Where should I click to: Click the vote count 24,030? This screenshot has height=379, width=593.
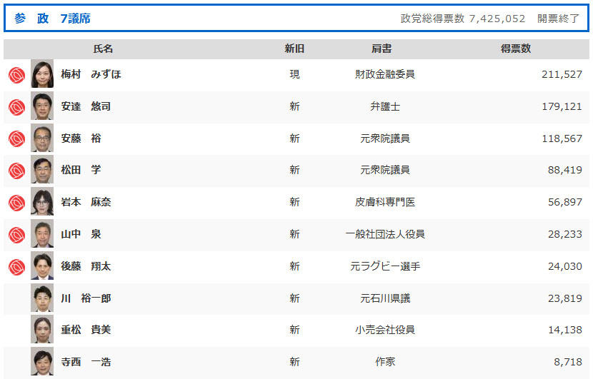564,266
